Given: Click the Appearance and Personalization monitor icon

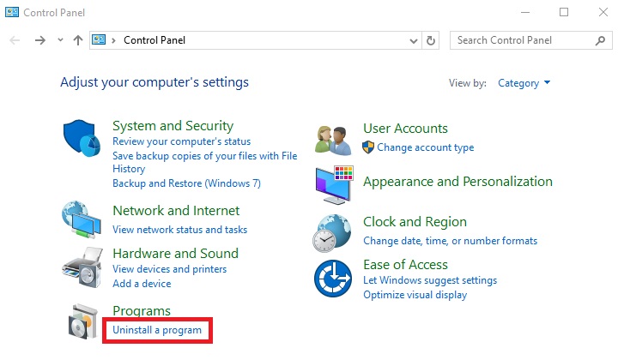Looking at the screenshot, I should point(333,183).
